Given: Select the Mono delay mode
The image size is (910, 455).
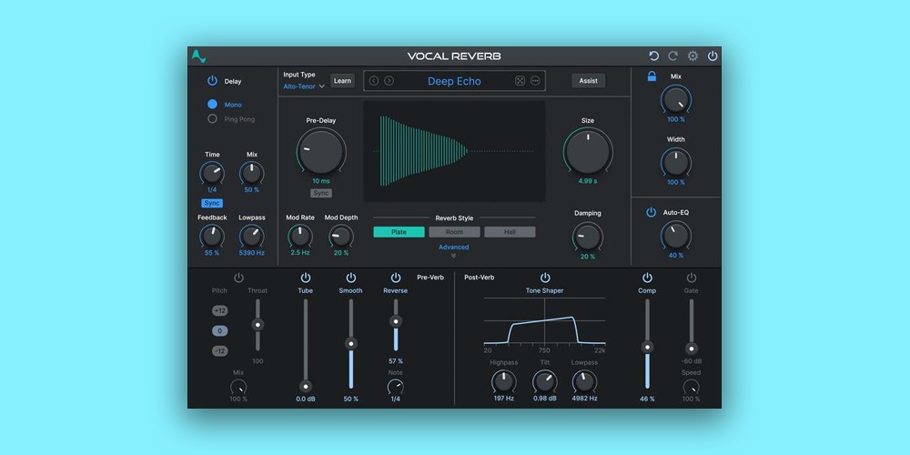Looking at the screenshot, I should (213, 105).
